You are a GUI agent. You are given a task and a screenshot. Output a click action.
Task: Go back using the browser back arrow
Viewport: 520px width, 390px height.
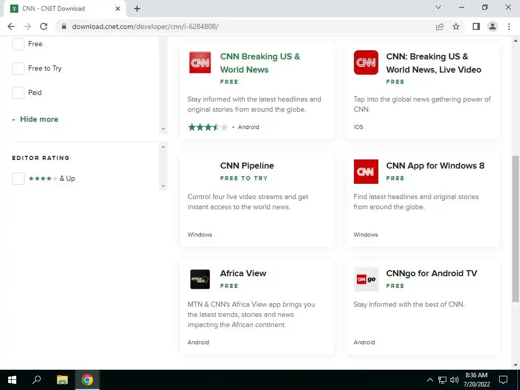[11, 26]
